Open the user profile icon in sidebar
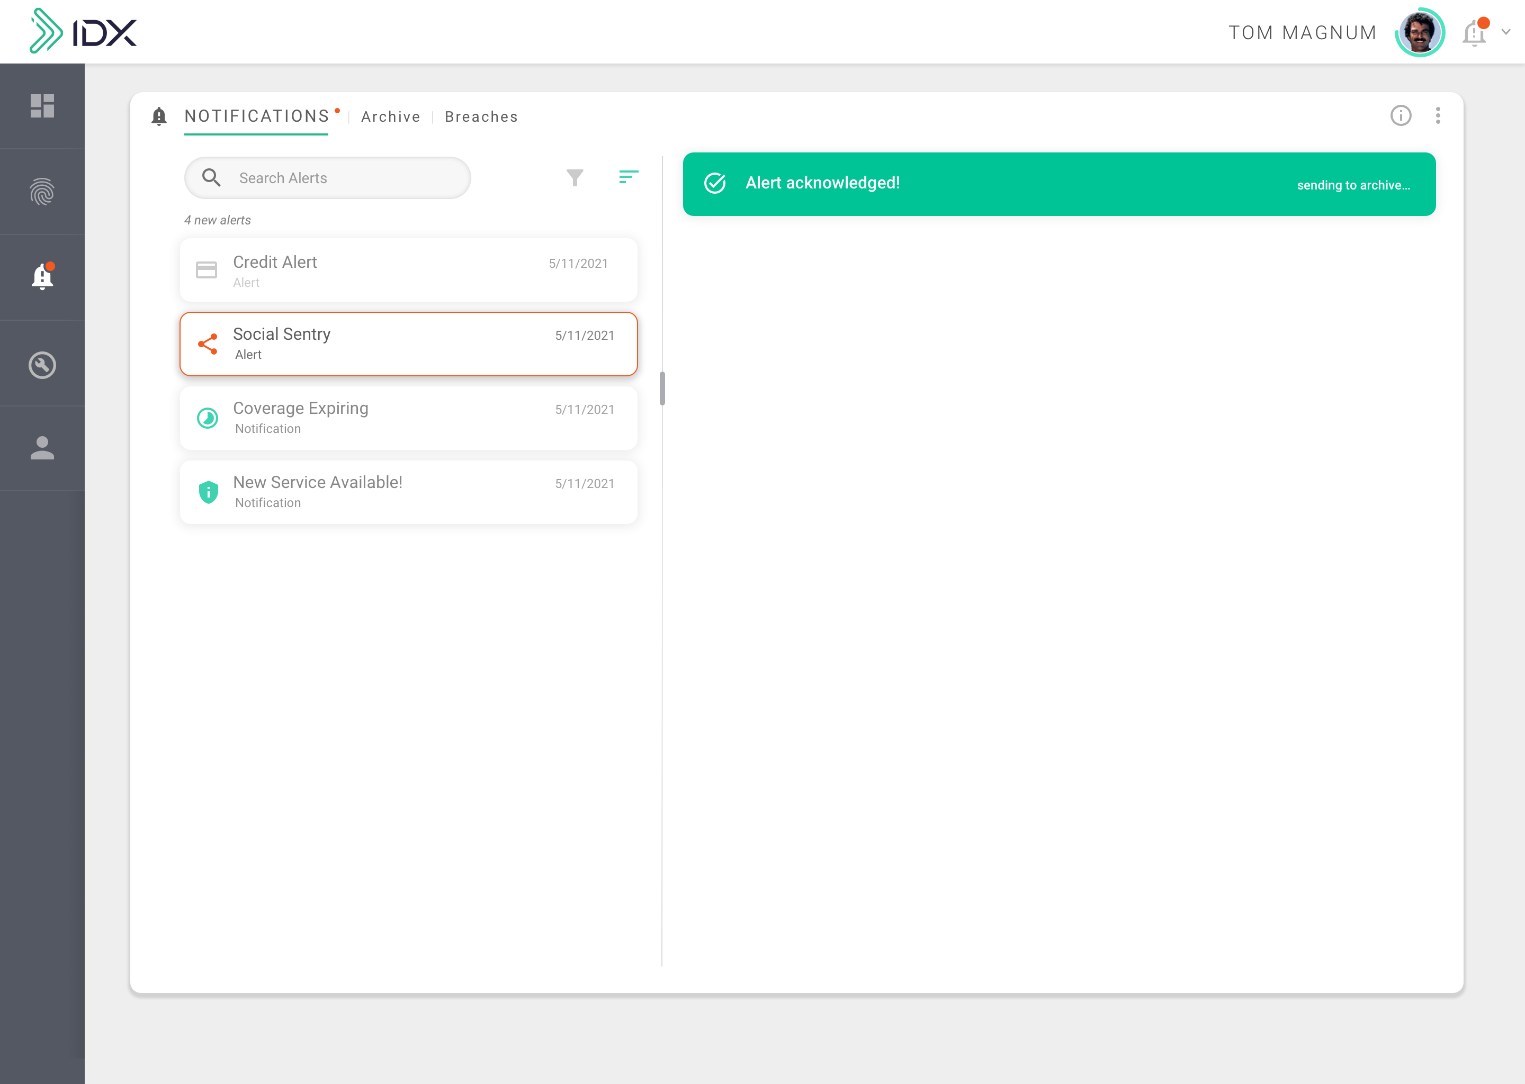Screen dimensions: 1525x1084 (42, 448)
